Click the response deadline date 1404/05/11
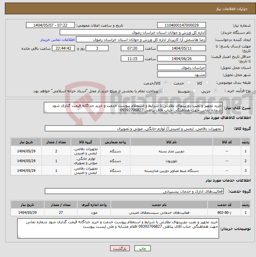Image resolution: width=256 pixels, height=257 pixels. click(x=181, y=48)
